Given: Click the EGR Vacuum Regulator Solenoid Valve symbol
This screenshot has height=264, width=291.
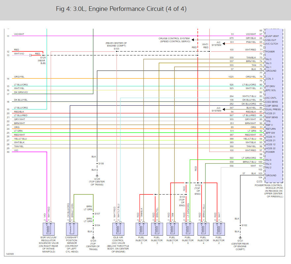Looking at the screenshot, I should (49, 229).
